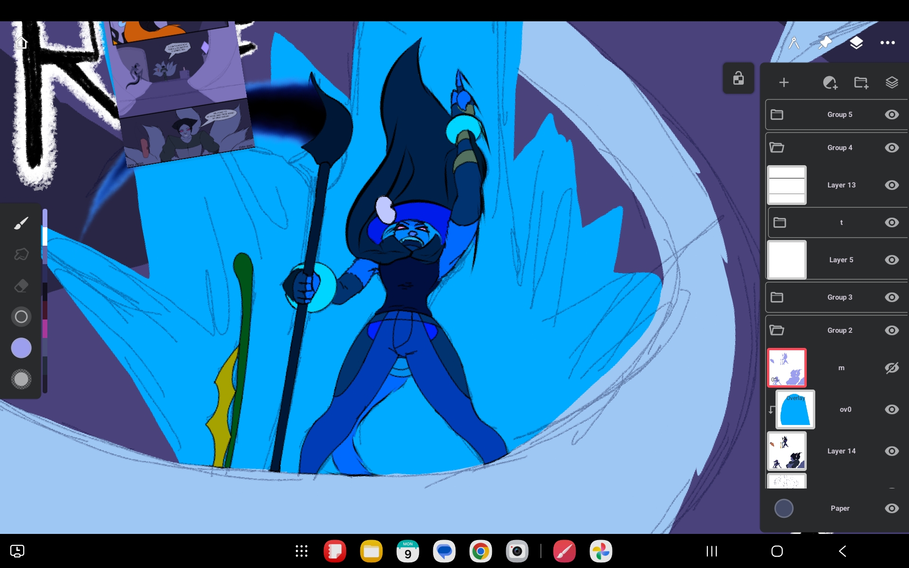Open the three-dot more options menu
909x568 pixels.
pyautogui.click(x=887, y=43)
